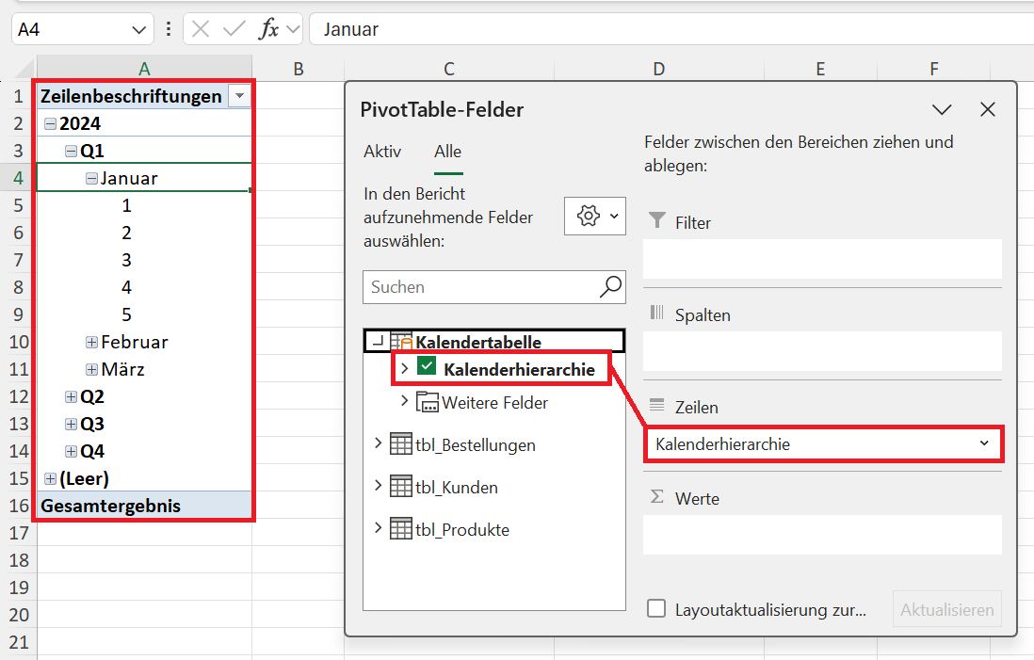Expand the tbl_Bestellungen table
Screen dimensions: 1034x660
tap(378, 443)
